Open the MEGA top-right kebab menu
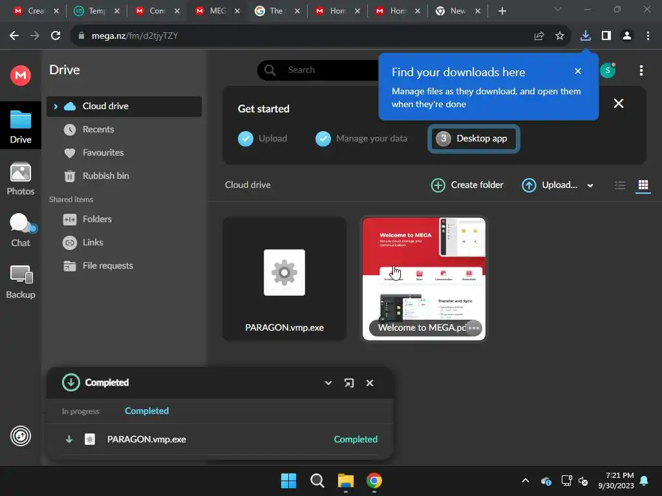The width and height of the screenshot is (662, 496). click(x=641, y=70)
